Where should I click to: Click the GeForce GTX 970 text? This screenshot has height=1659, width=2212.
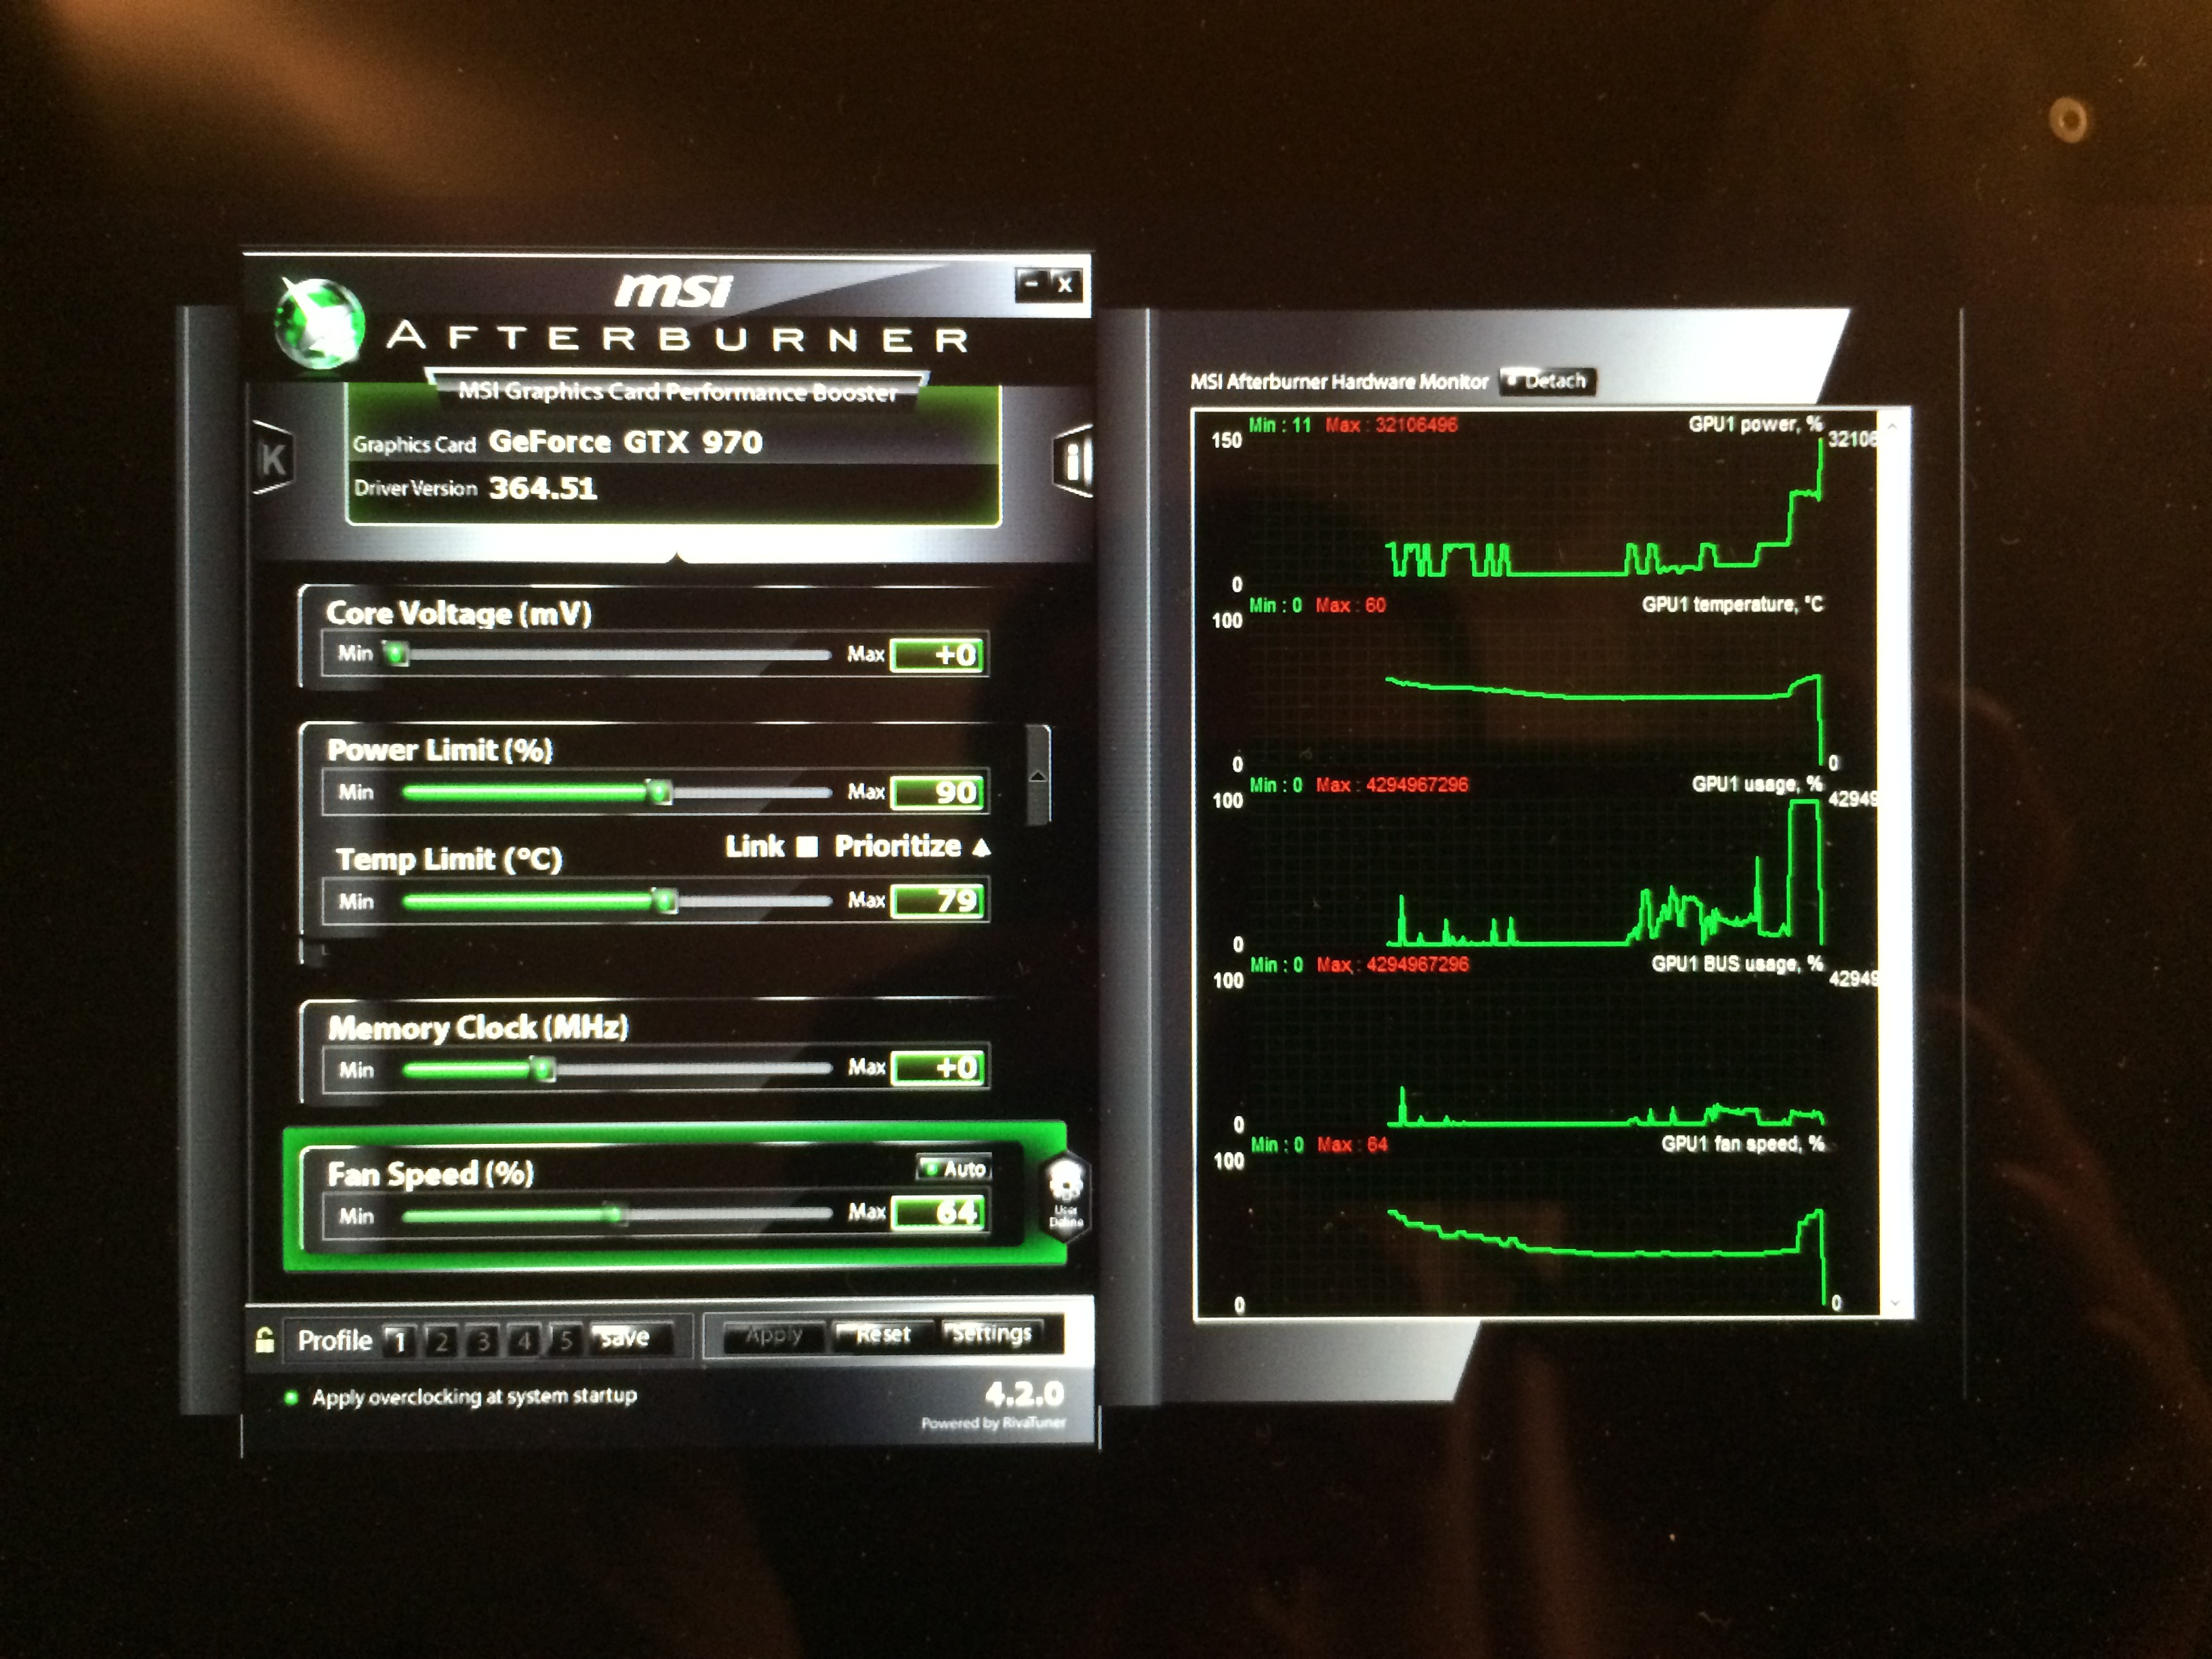(x=625, y=441)
